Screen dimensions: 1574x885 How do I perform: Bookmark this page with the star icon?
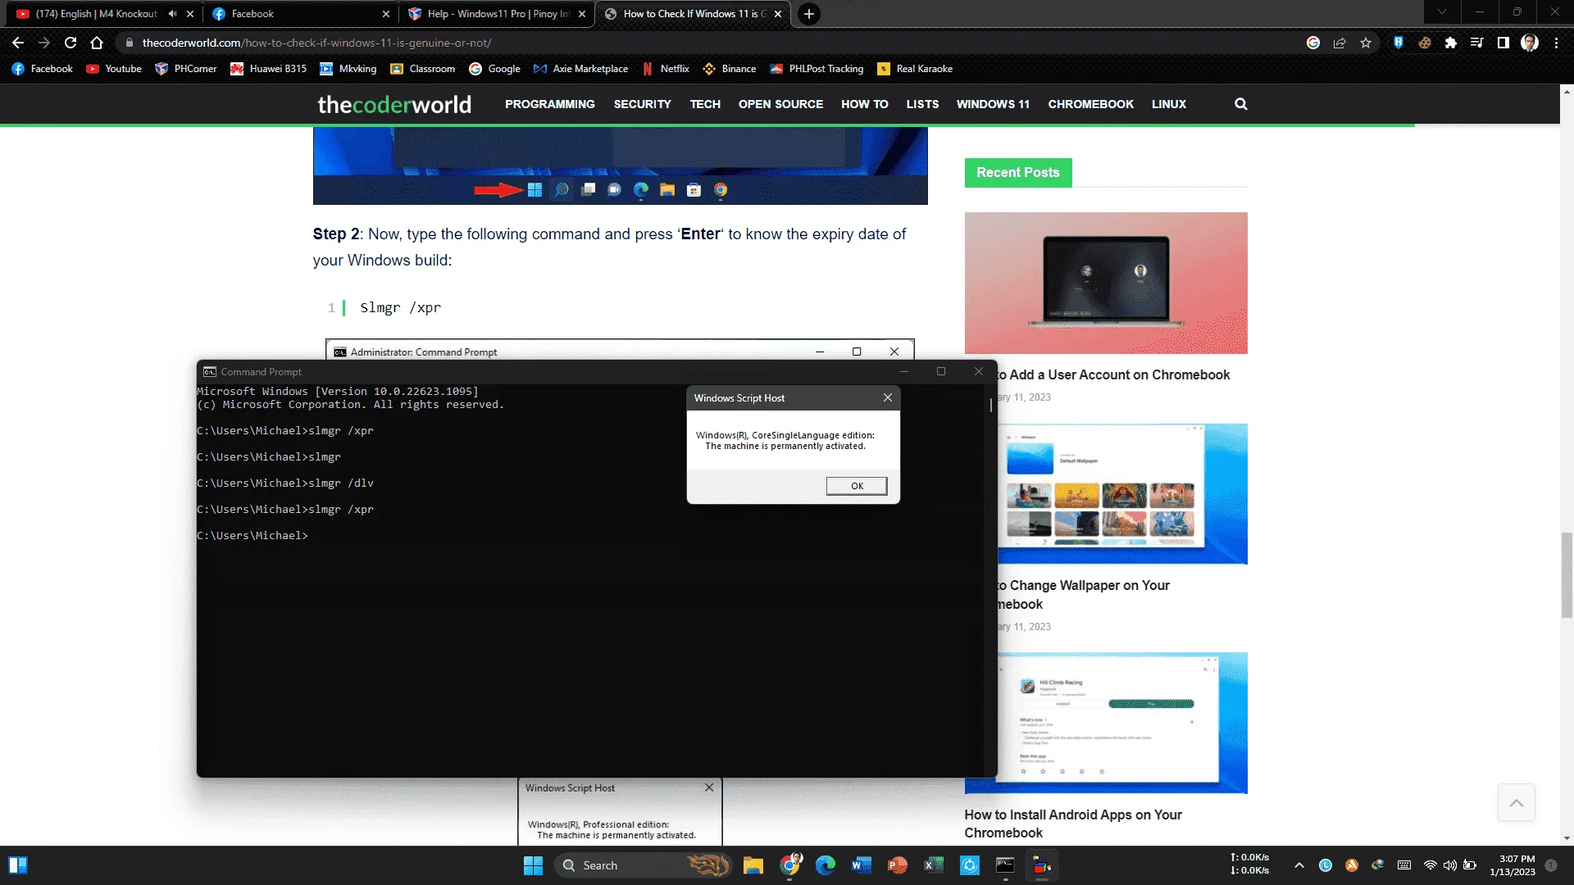(x=1366, y=43)
